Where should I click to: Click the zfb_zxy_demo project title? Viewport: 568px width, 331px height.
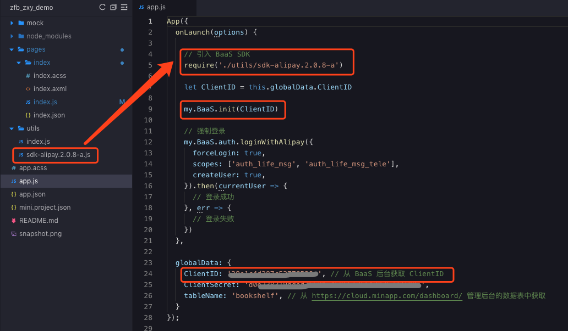point(31,8)
